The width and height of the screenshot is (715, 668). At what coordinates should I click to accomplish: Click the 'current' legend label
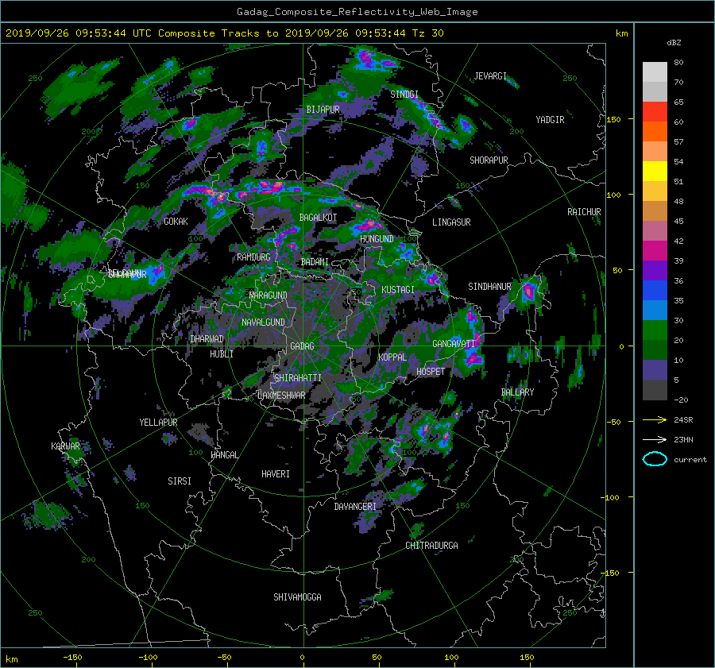690,460
